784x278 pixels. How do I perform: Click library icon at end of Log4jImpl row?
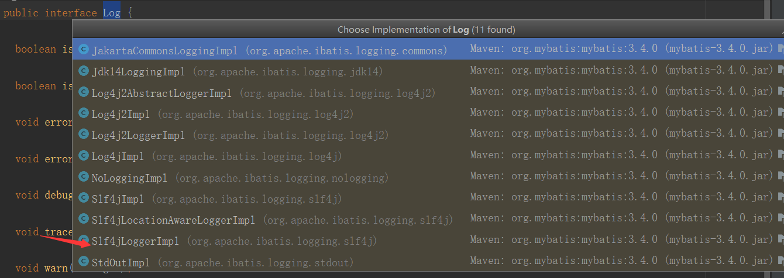coord(780,156)
